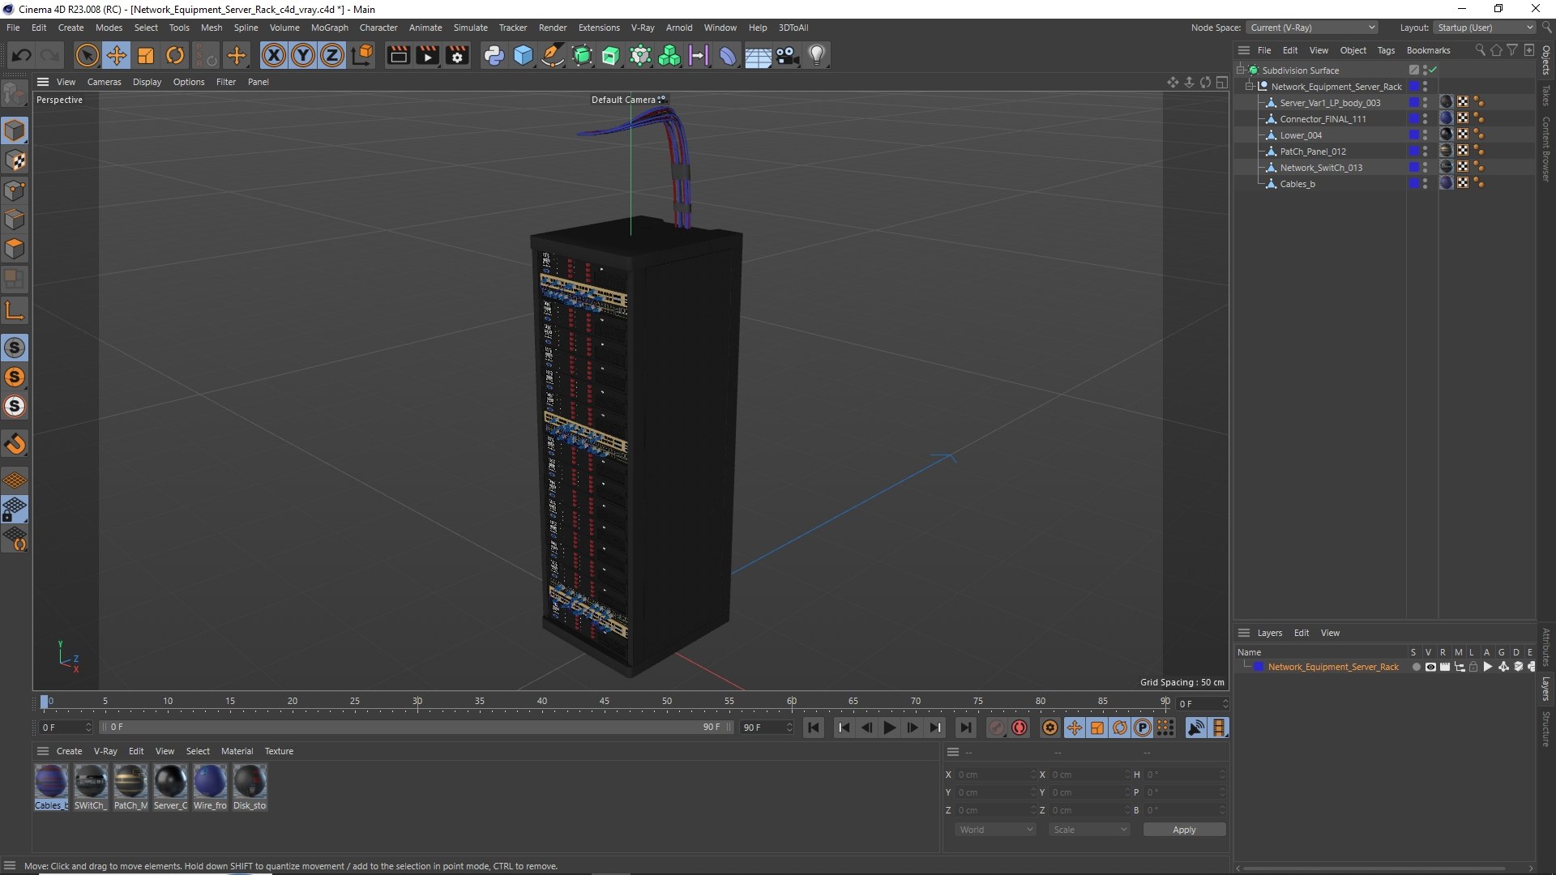Toggle Y-axis lock
1556x875 pixels.
coord(303,55)
